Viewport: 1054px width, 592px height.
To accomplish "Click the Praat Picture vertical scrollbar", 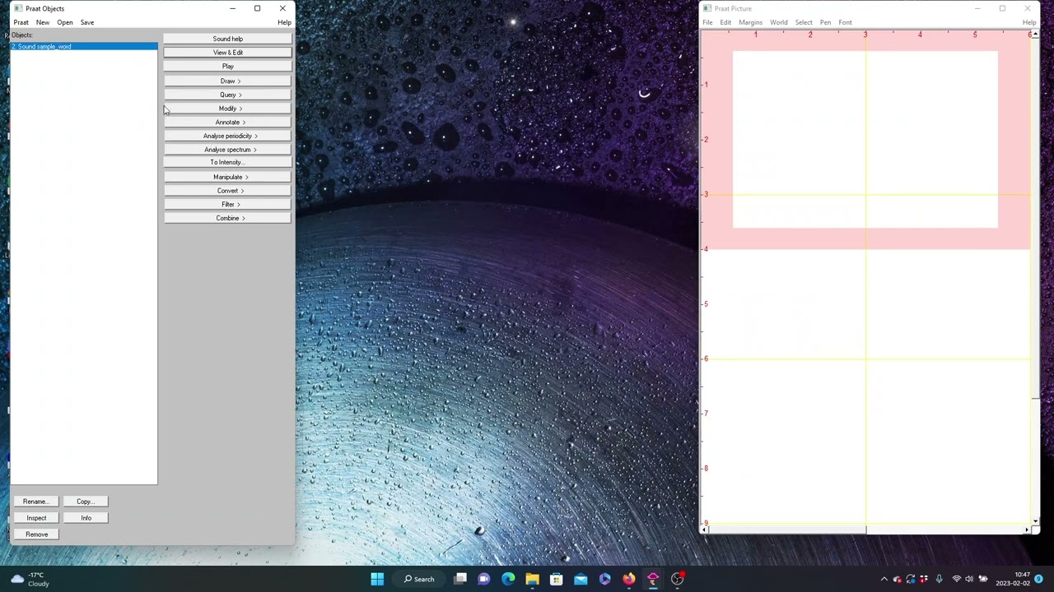I will pyautogui.click(x=1035, y=277).
